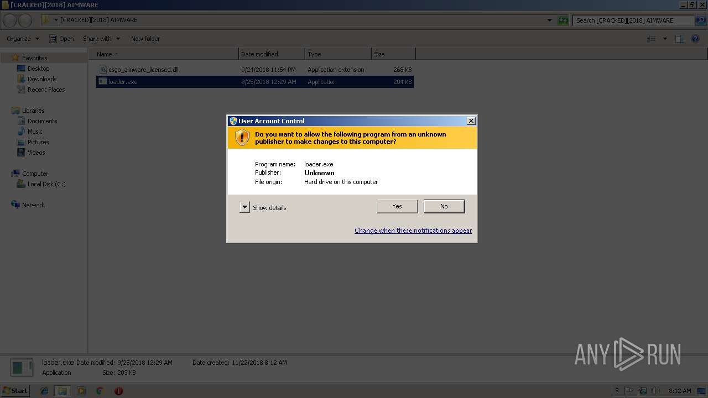The height and width of the screenshot is (398, 708).
Task: Click the Search magnifier icon
Action: [x=701, y=20]
